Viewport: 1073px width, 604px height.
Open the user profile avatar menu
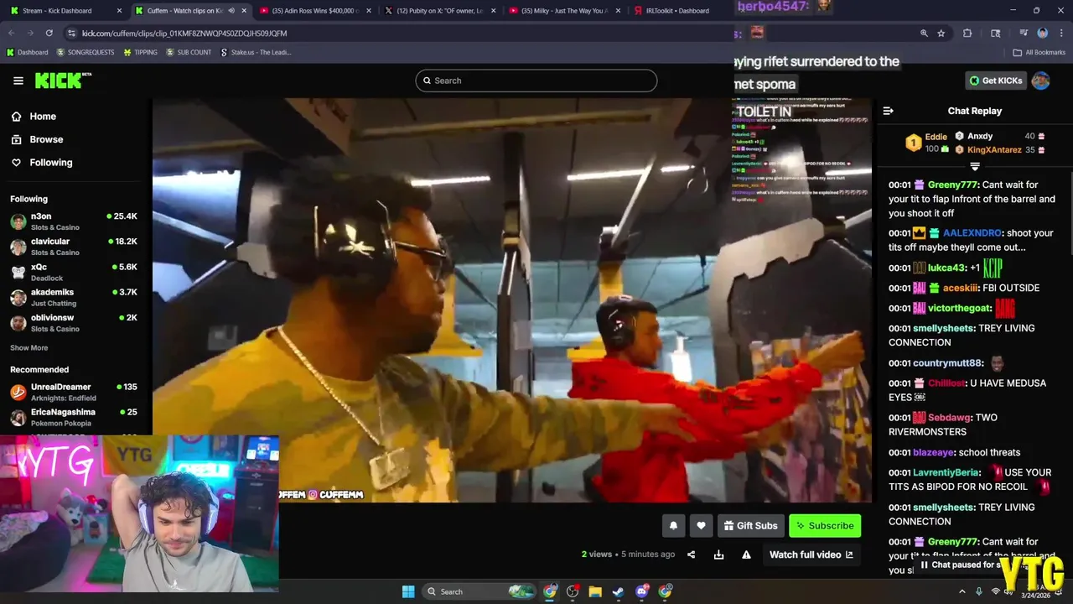pyautogui.click(x=1040, y=81)
